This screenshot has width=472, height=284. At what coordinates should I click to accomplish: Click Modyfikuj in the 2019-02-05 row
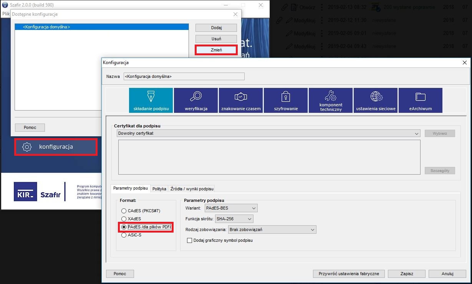[305, 34]
